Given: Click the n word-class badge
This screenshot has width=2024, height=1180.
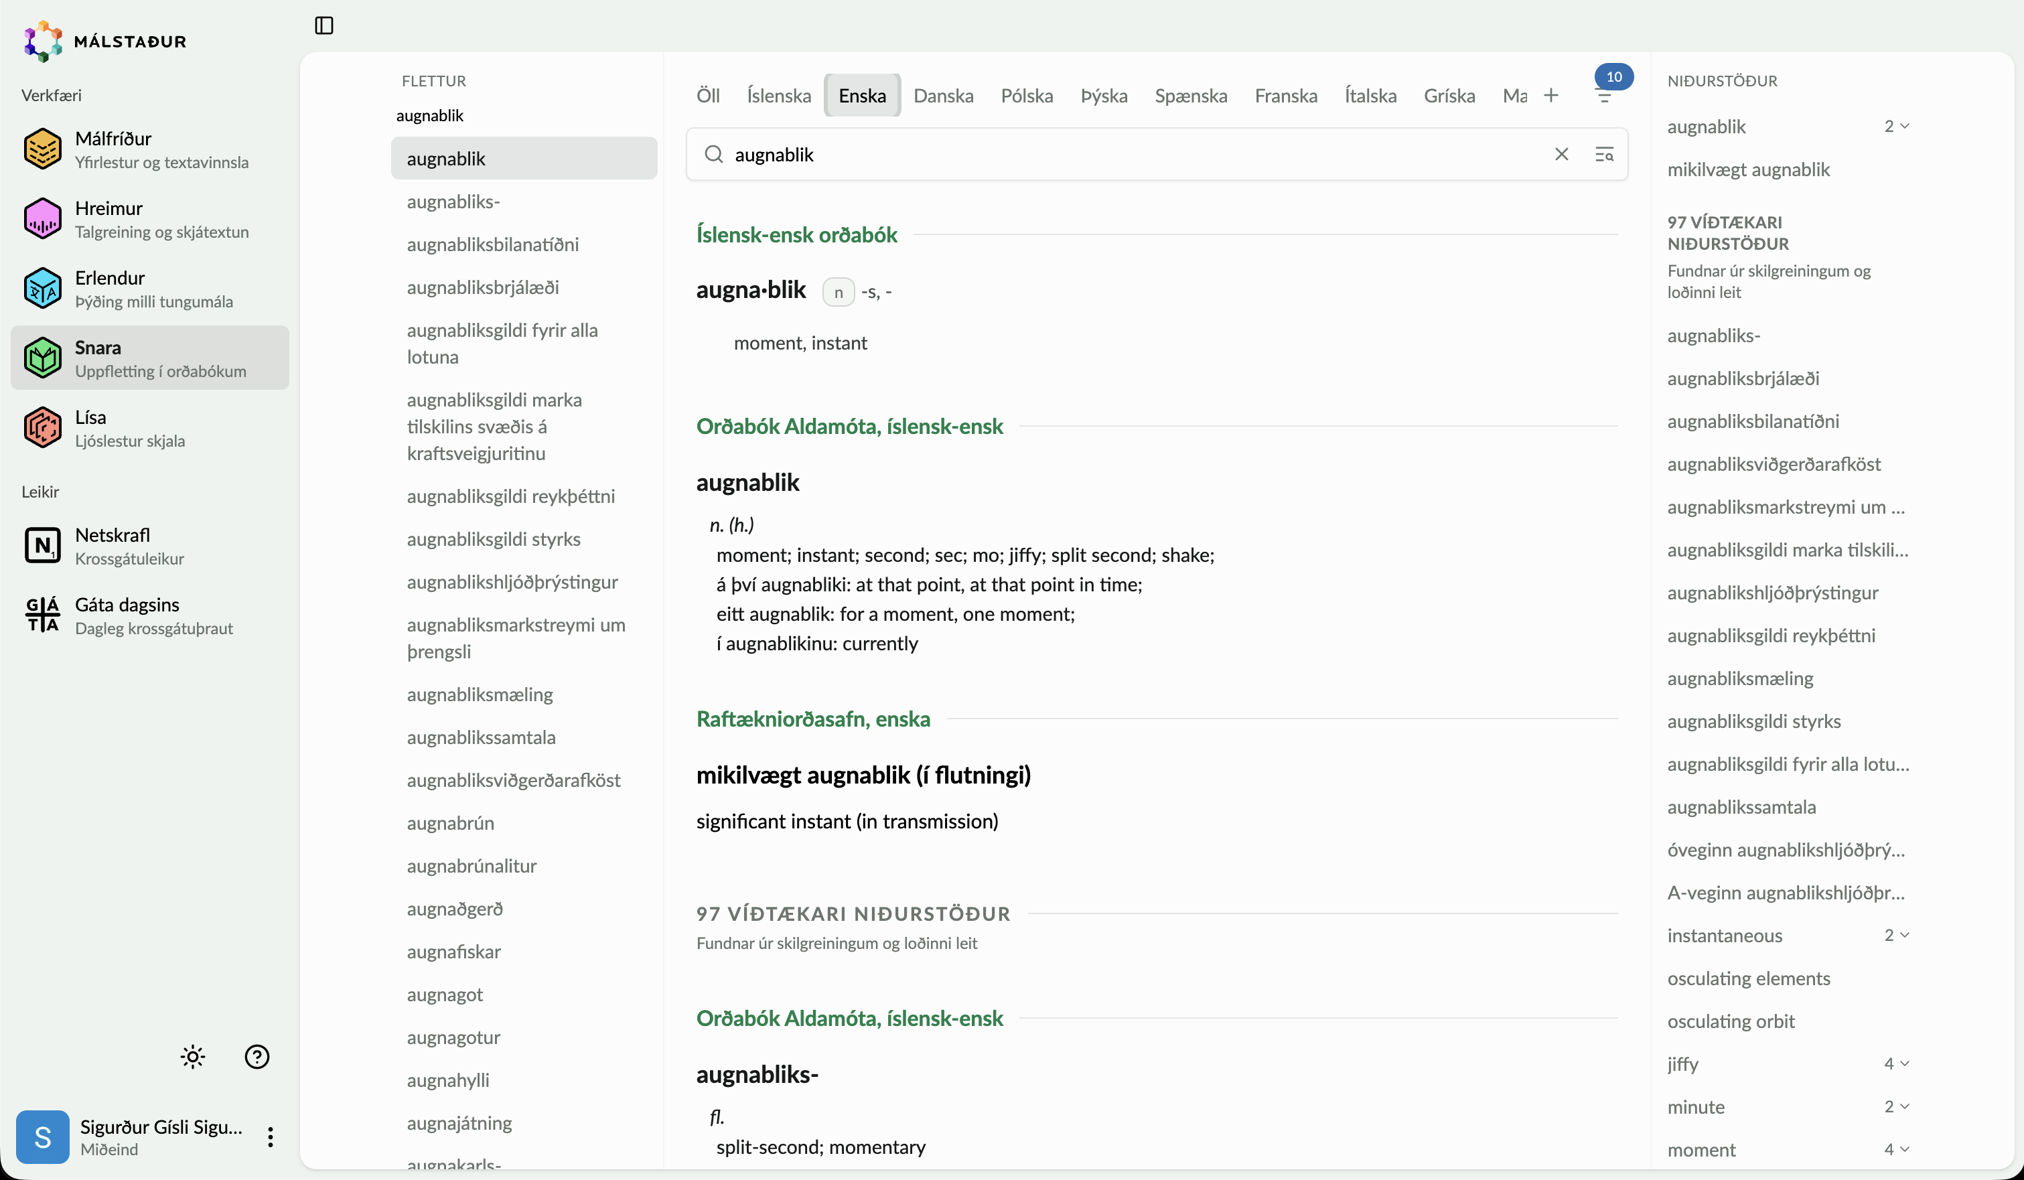Looking at the screenshot, I should tap(839, 291).
